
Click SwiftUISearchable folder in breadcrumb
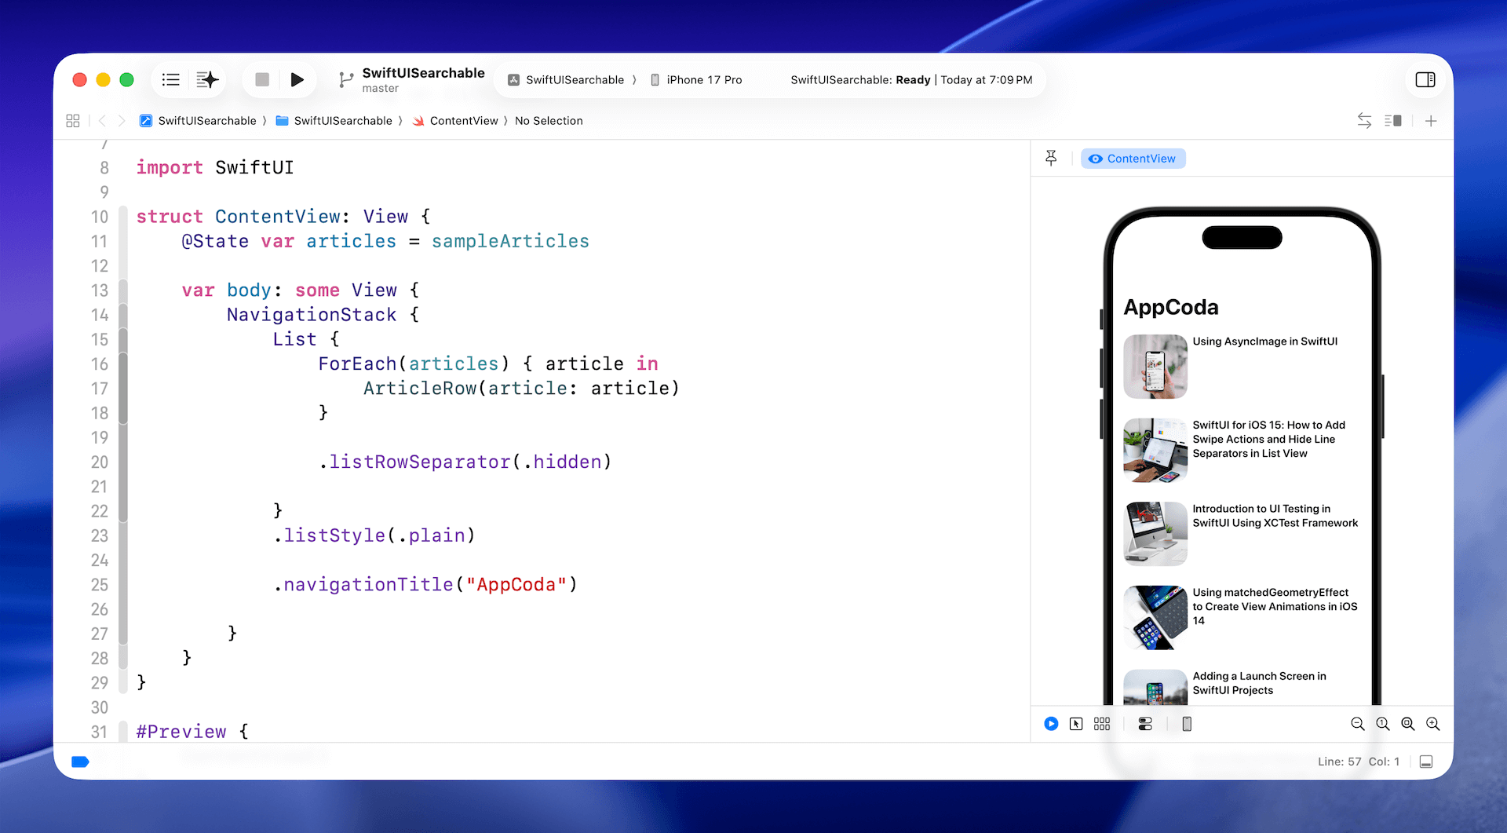[x=342, y=121]
